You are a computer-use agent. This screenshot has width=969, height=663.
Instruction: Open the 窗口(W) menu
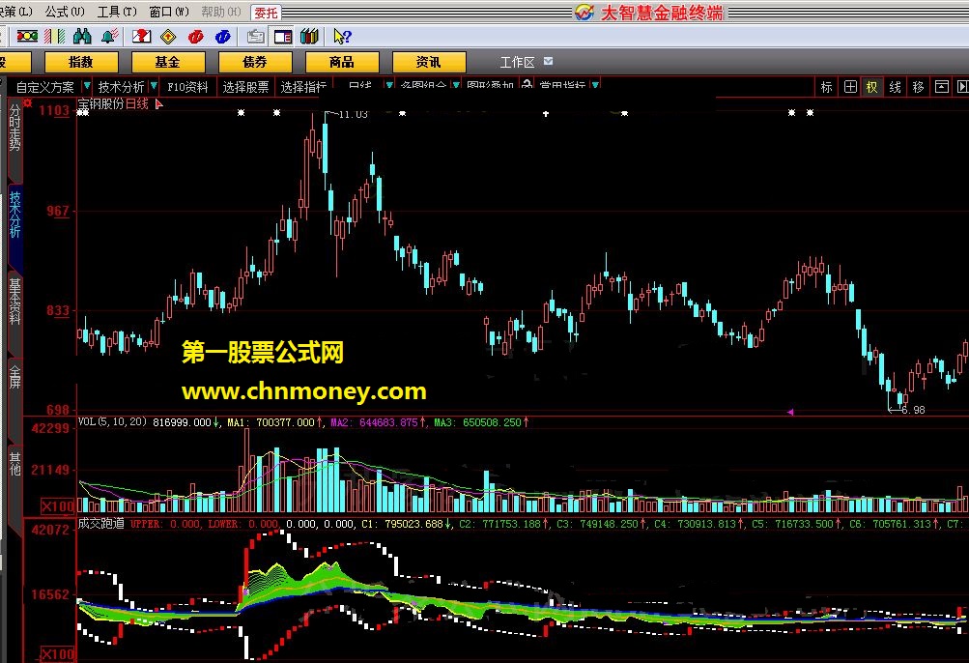(x=169, y=12)
